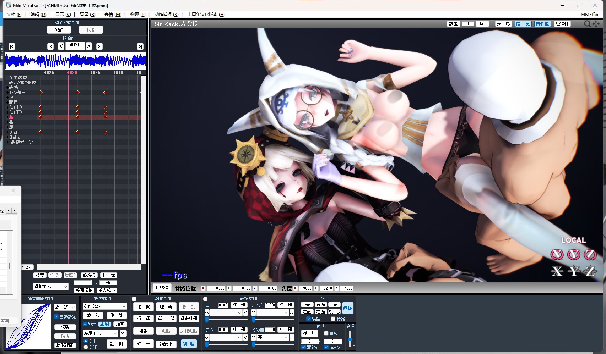
Task: Click the 範囲選択 range select button
Action: [x=84, y=291]
